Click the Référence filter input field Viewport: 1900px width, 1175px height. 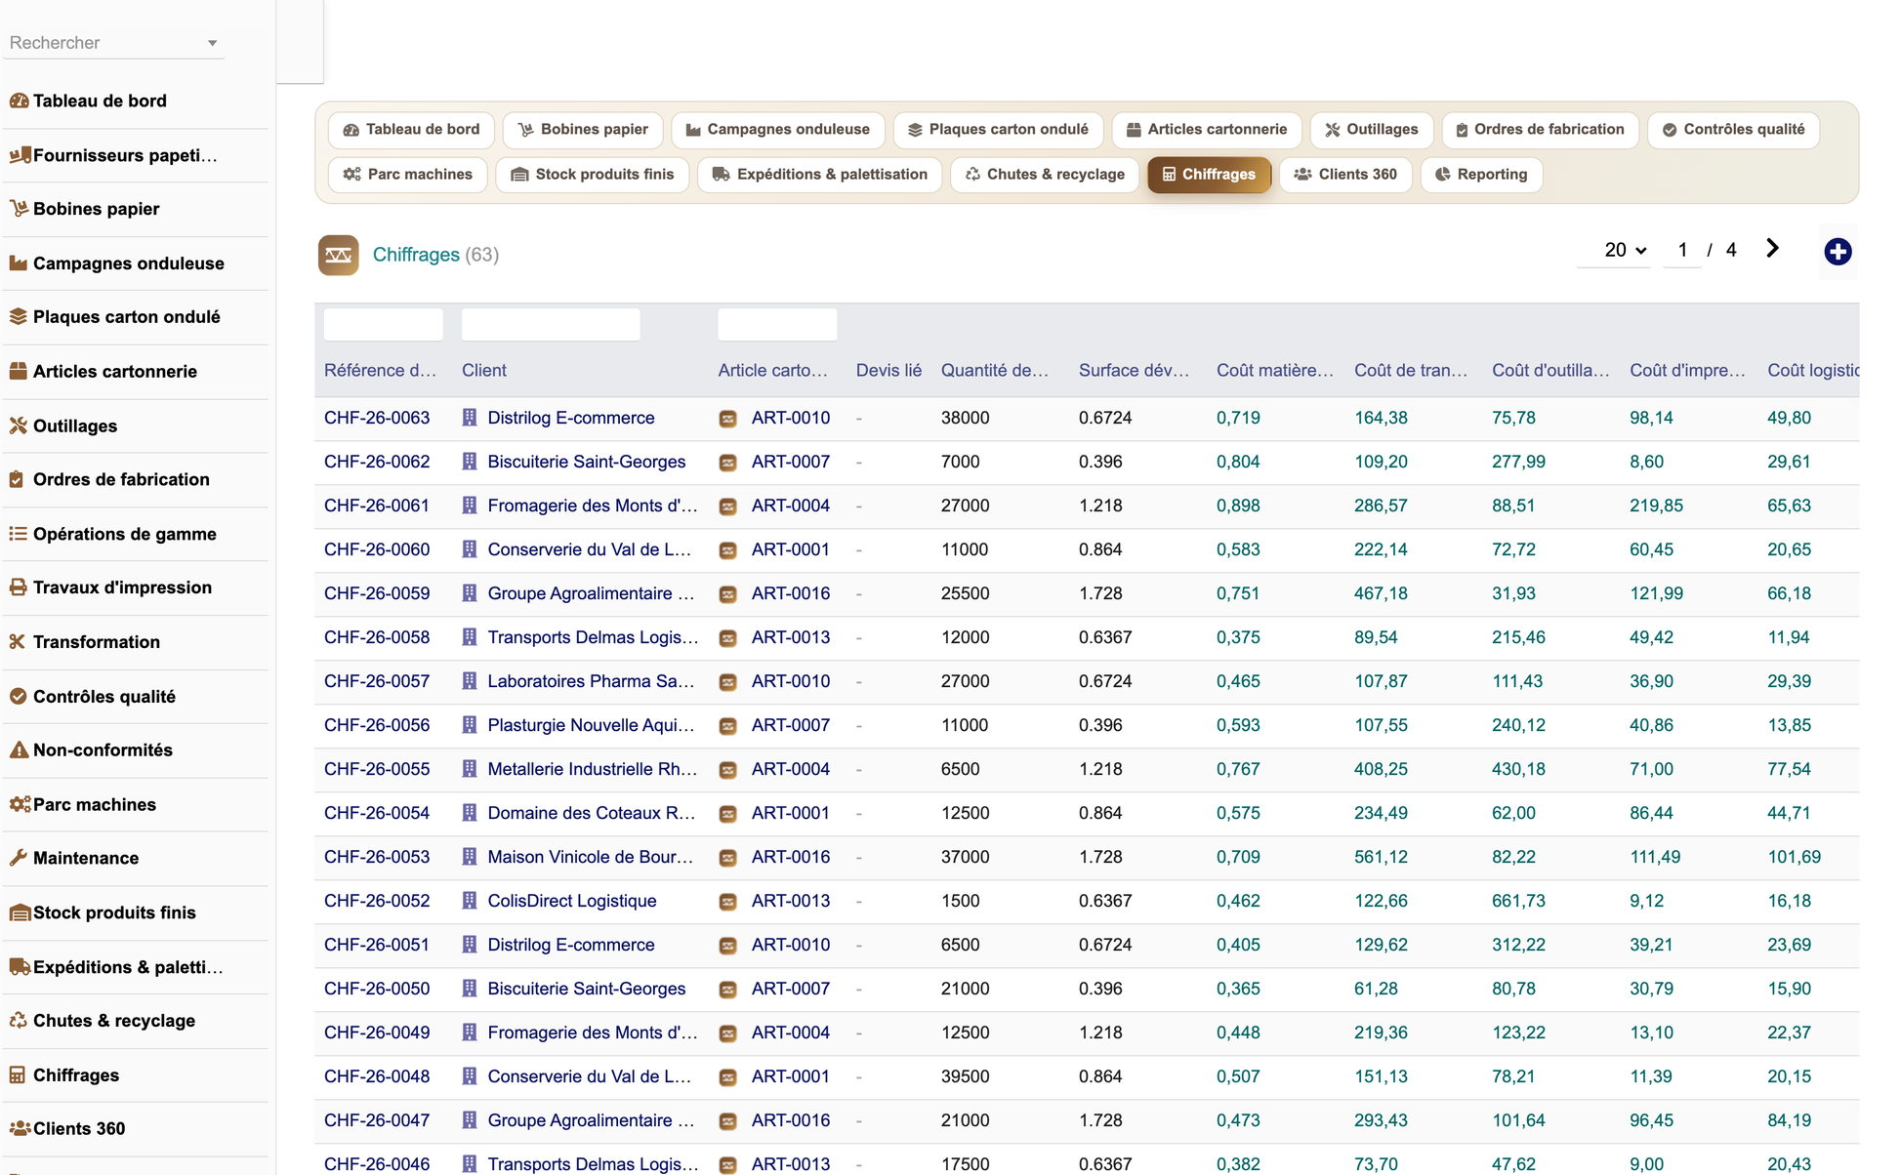[x=383, y=325]
